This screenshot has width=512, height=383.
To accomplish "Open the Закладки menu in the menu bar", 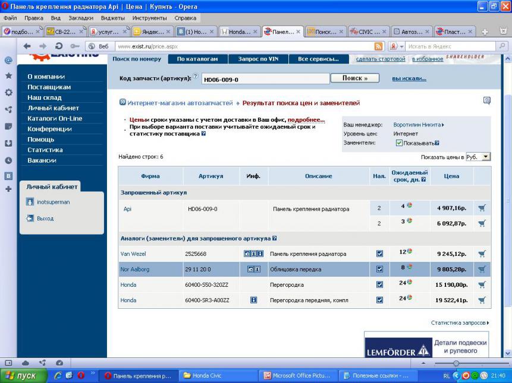I will (x=80, y=18).
